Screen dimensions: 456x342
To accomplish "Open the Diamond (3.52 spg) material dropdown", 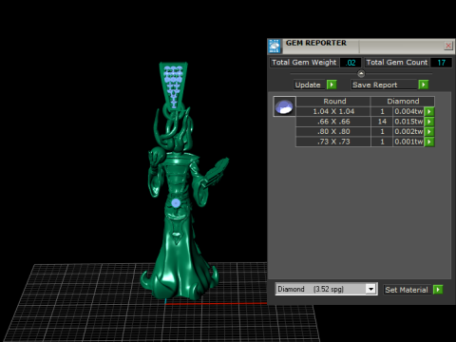I will (370, 289).
